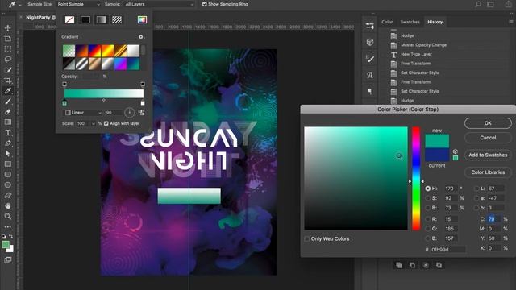Click OK in the Color Picker
The height and width of the screenshot is (290, 516).
click(x=488, y=123)
